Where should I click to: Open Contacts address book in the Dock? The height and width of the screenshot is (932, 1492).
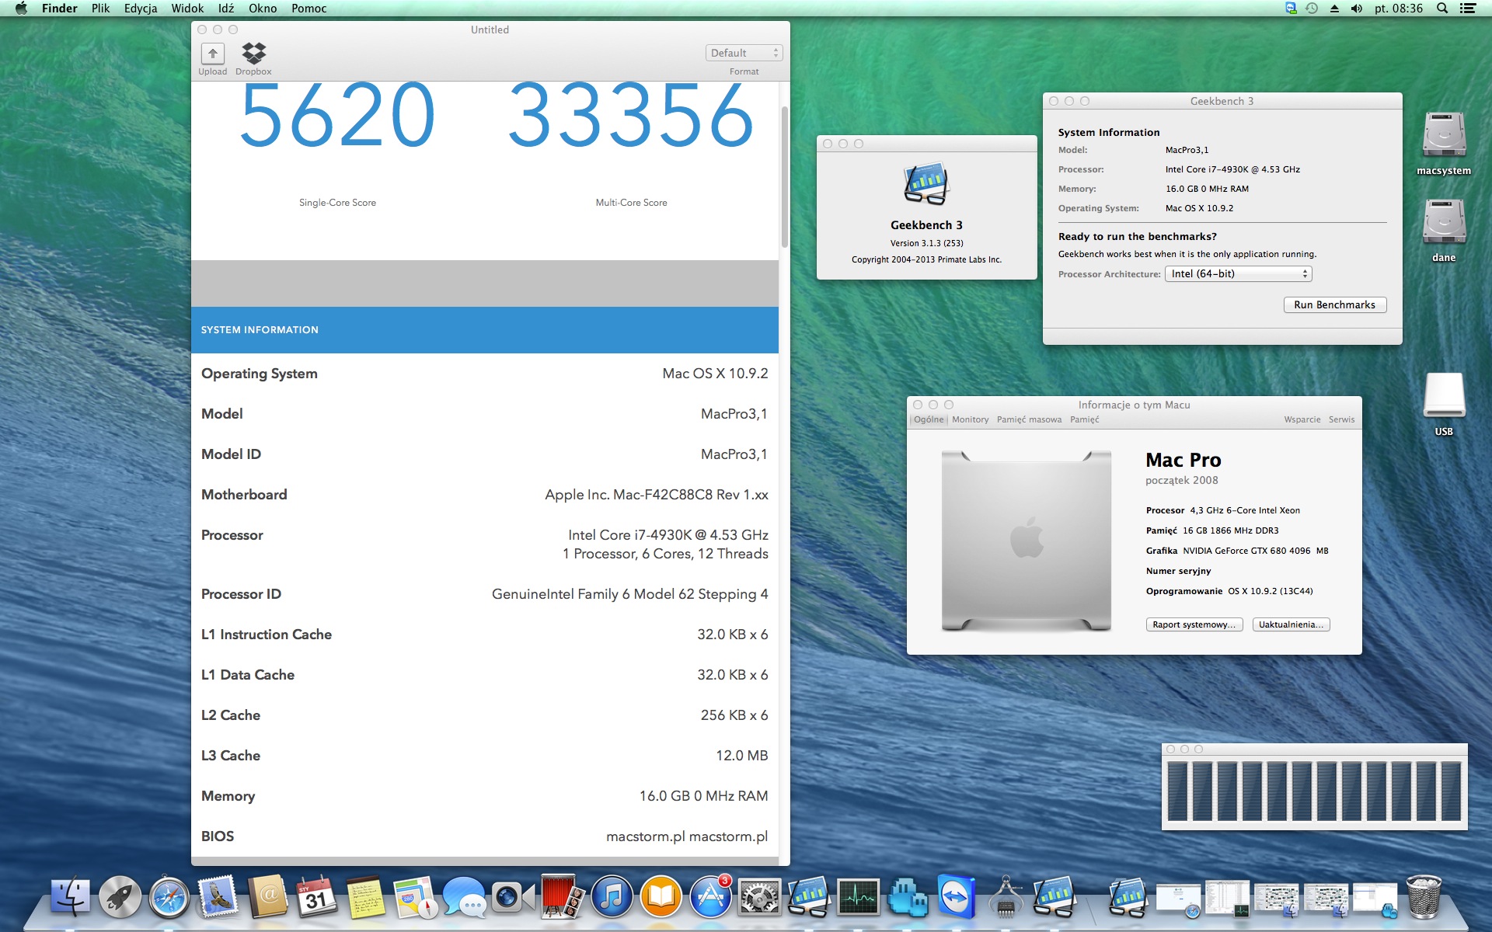point(267,896)
